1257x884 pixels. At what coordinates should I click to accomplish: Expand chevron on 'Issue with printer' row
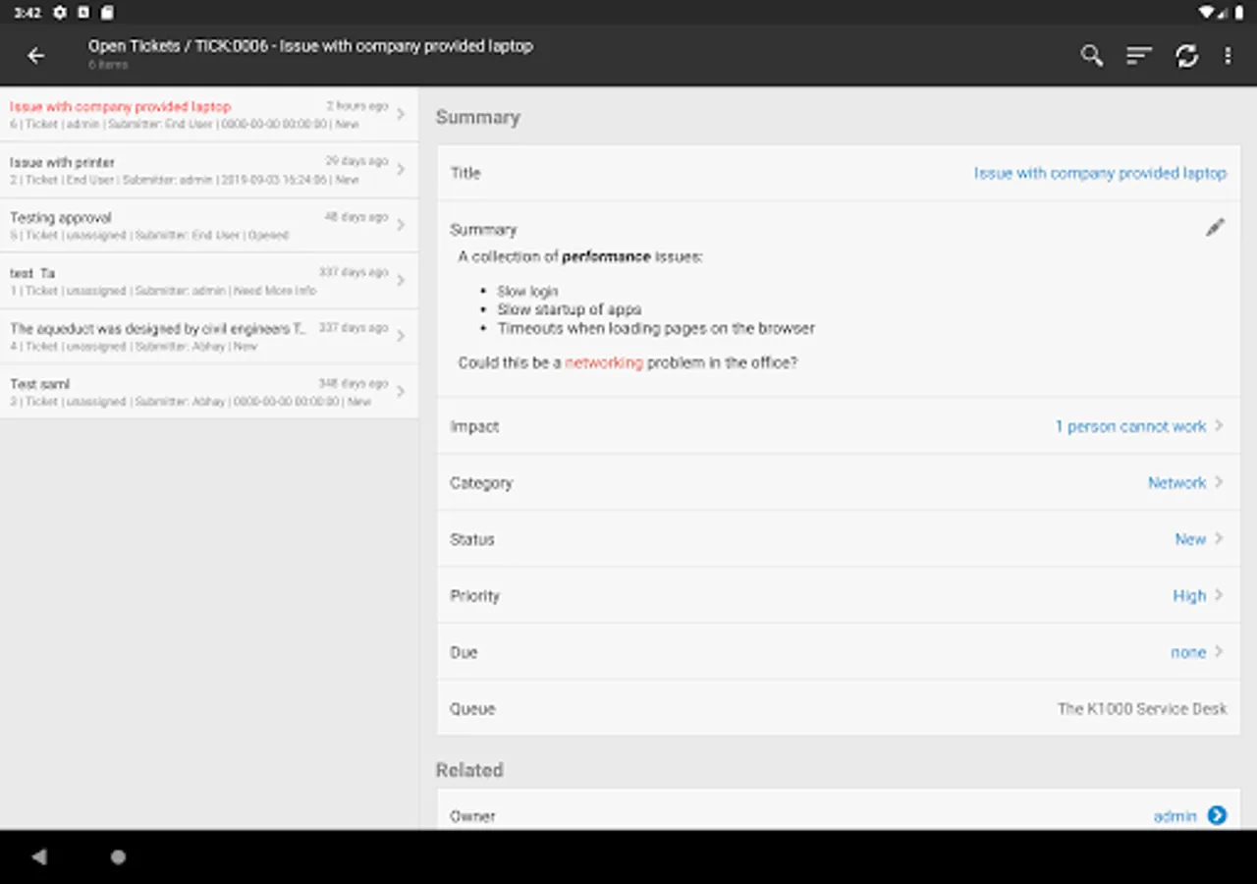401,170
